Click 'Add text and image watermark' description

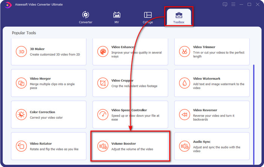click(218, 86)
